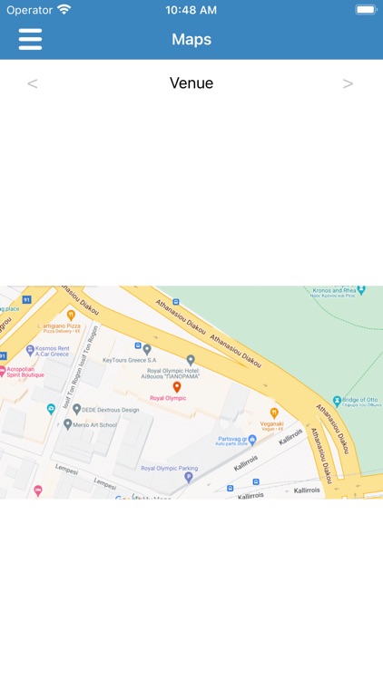This screenshot has width=383, height=680.
Task: Tap the Partsvag.gr auto parts marker
Action: (252, 440)
